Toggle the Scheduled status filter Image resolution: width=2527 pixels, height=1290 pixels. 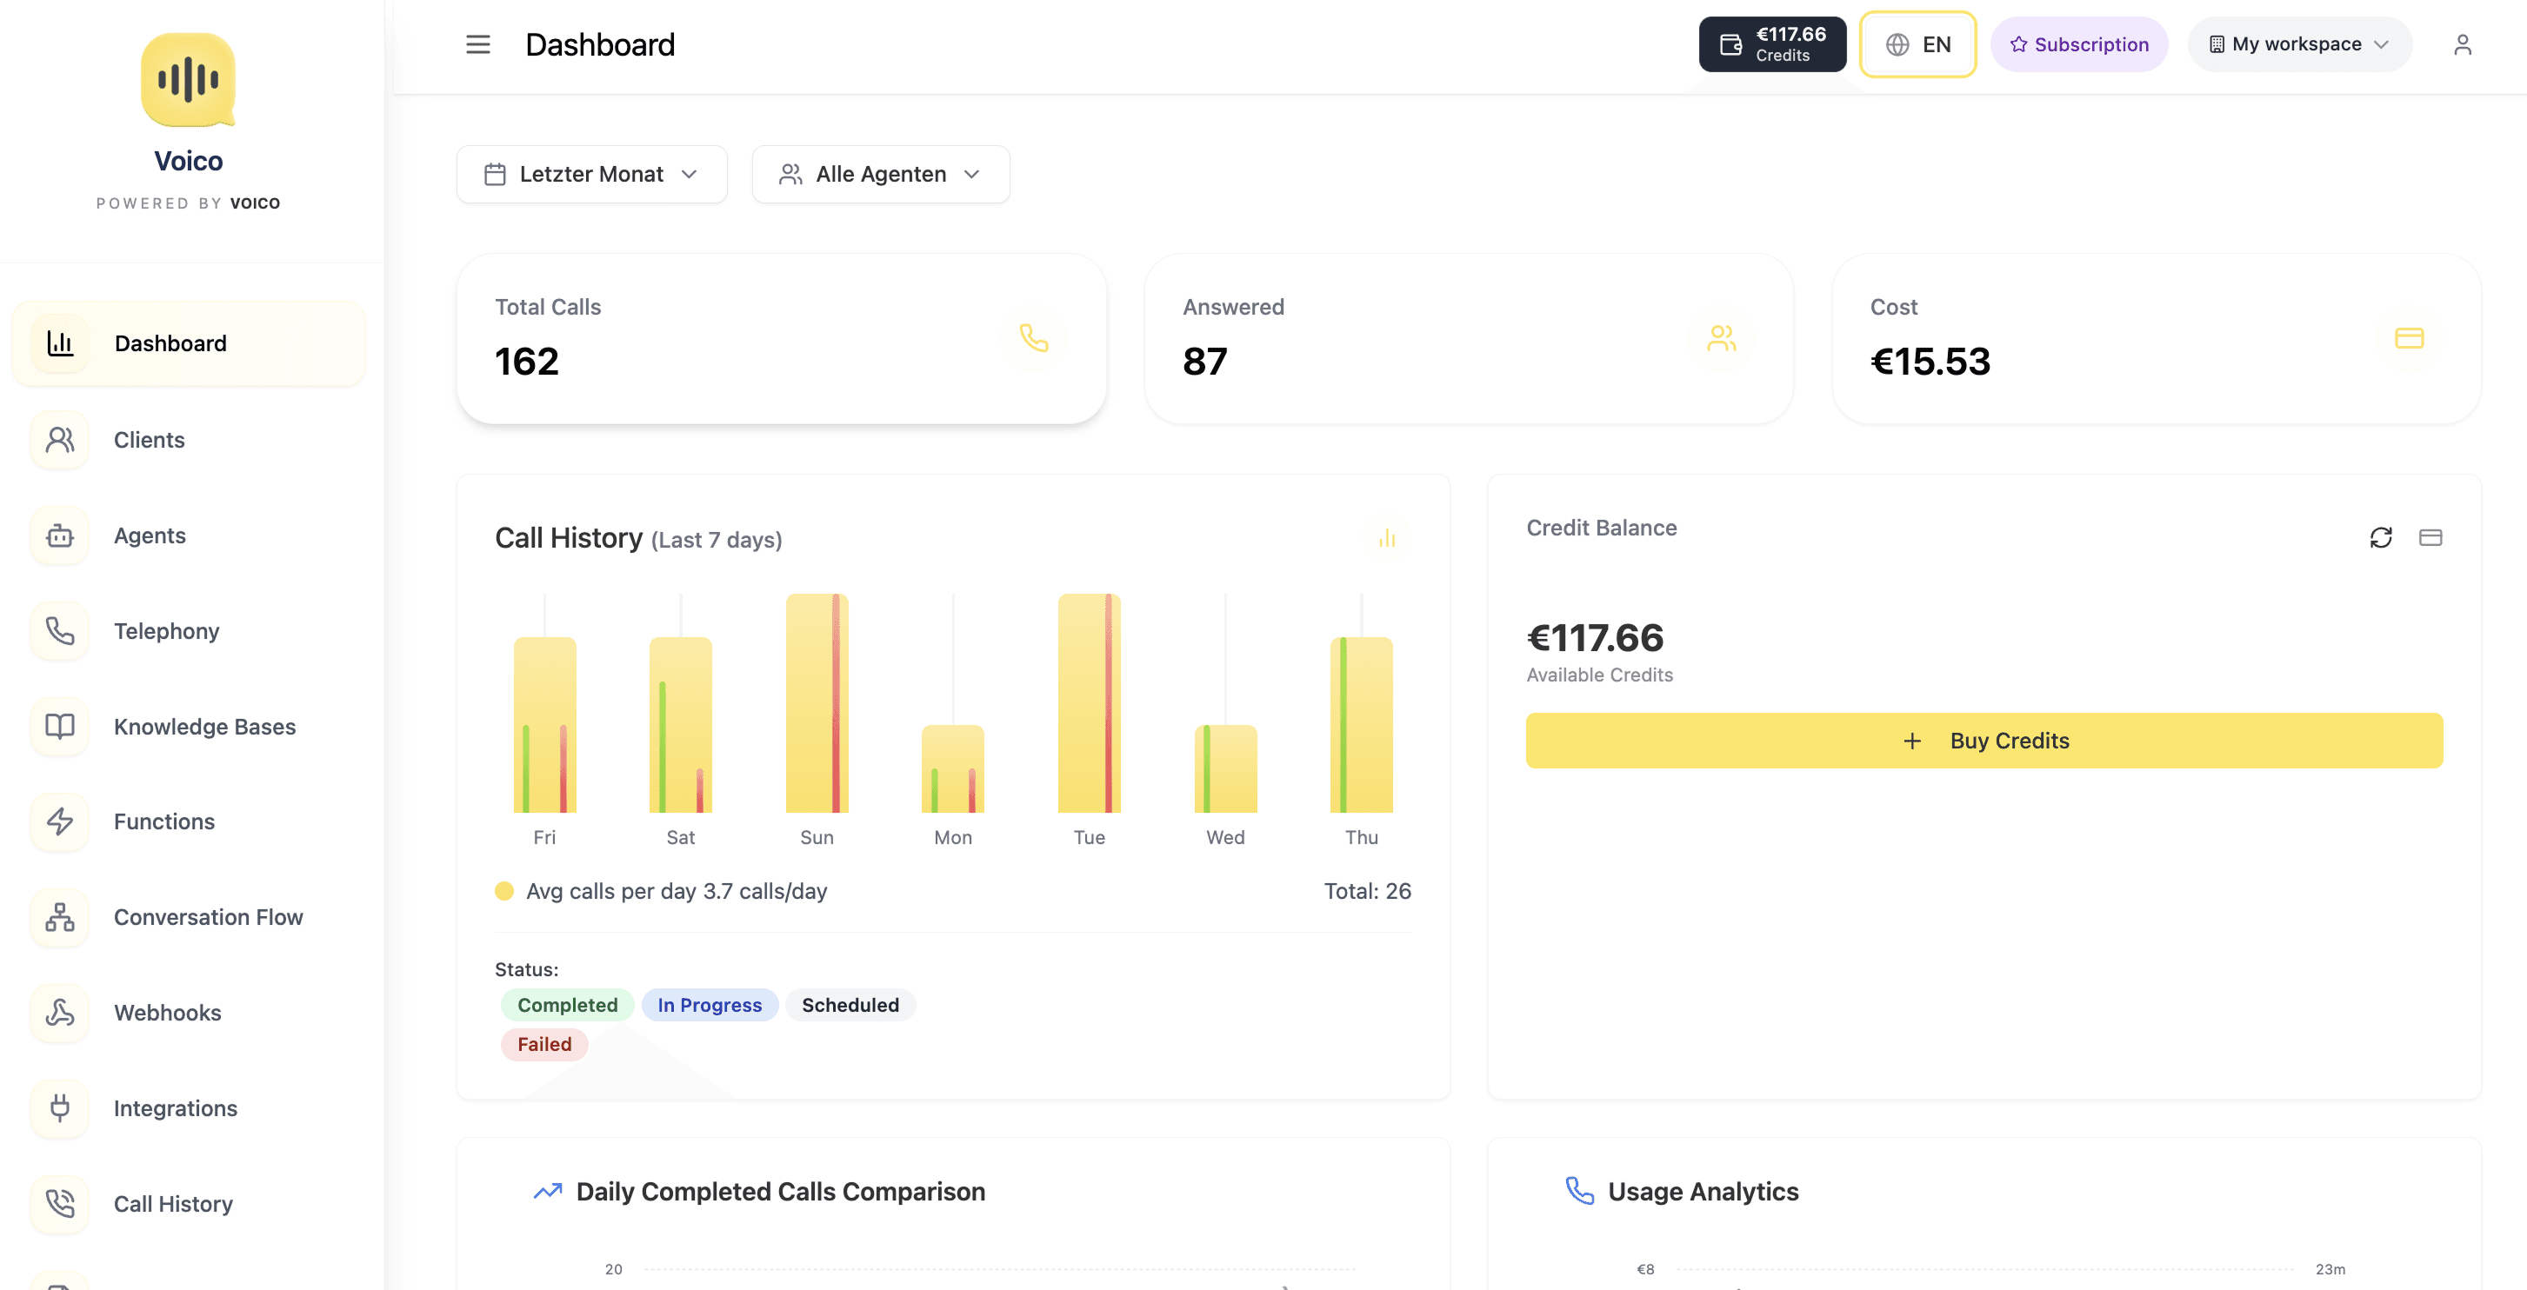point(850,1005)
